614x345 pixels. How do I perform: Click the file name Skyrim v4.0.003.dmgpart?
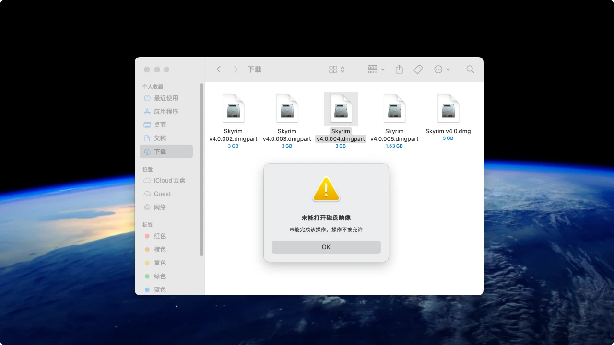coord(287,135)
